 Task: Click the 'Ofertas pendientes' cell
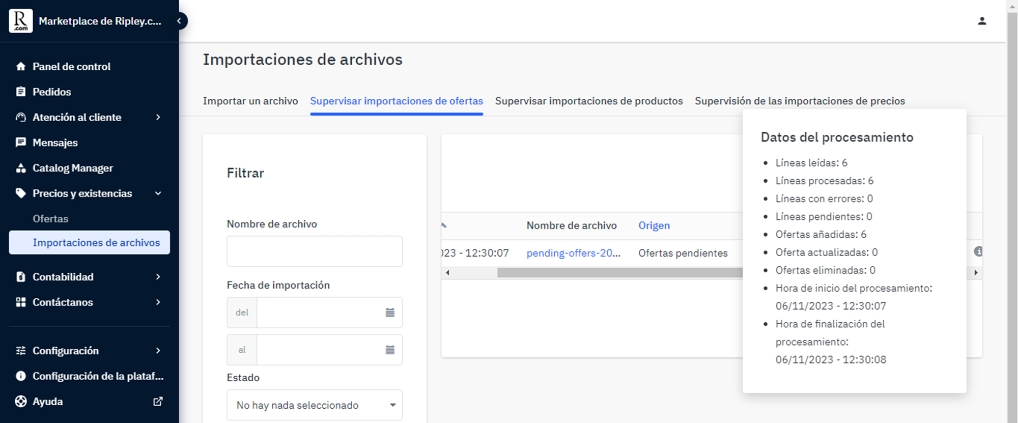tap(683, 253)
